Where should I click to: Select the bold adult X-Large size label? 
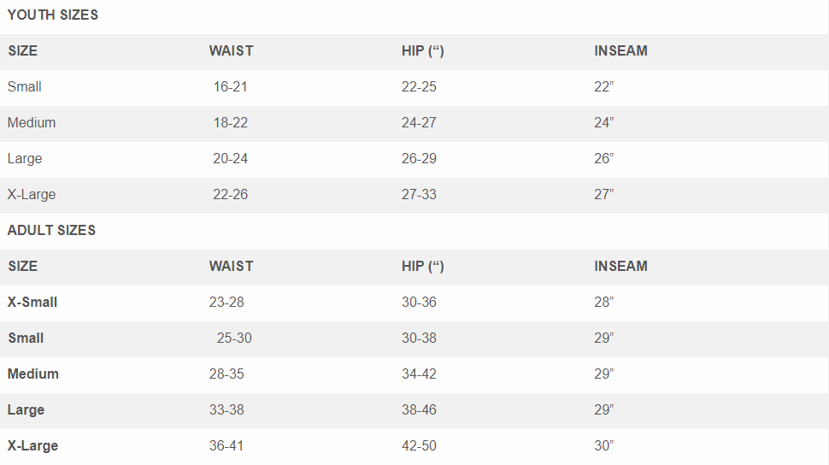click(32, 445)
